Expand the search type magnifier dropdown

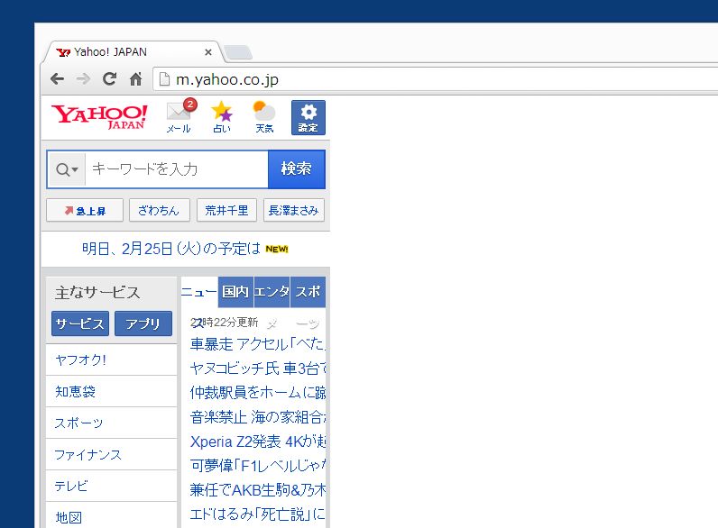[x=67, y=169]
